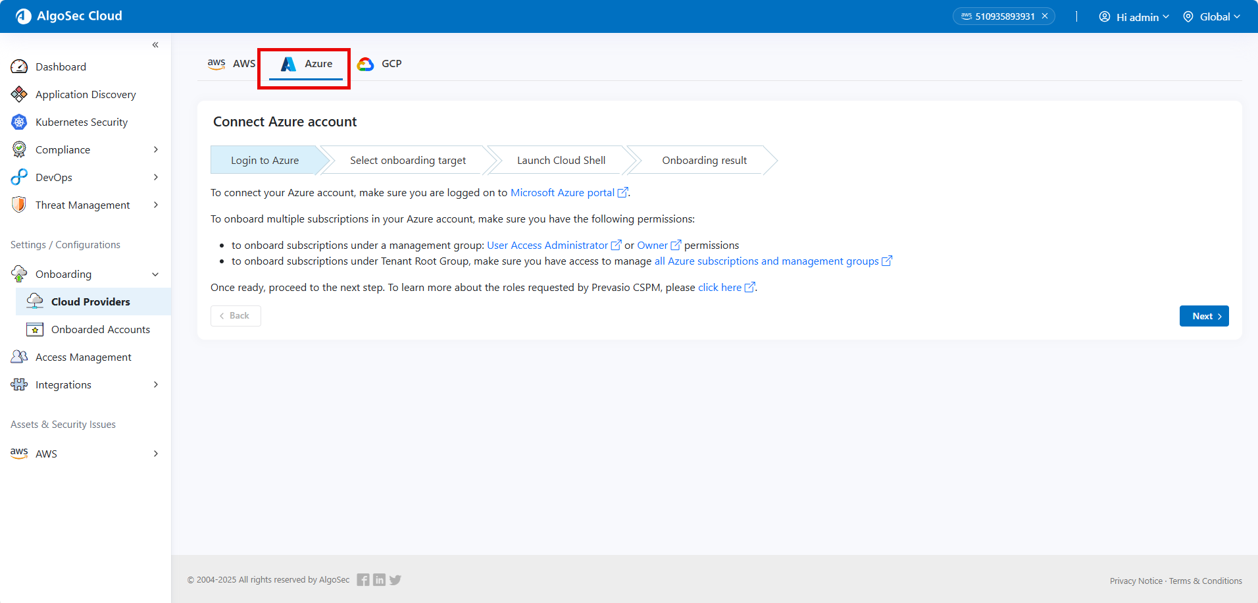Click the Access Management people icon
The image size is (1258, 603).
tap(19, 357)
